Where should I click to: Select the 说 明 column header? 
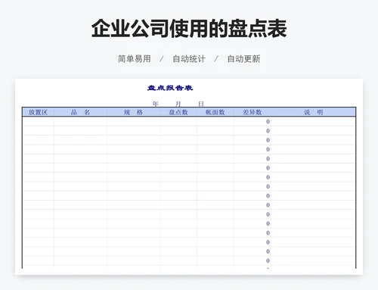pos(314,112)
